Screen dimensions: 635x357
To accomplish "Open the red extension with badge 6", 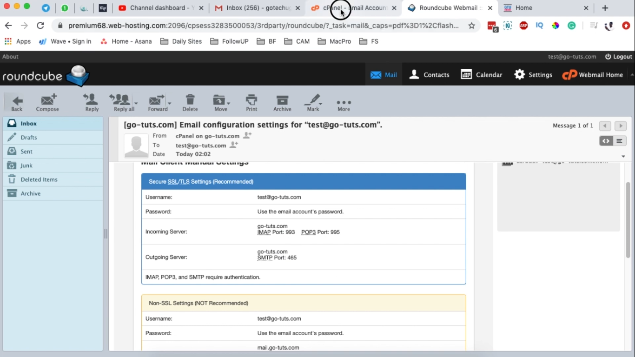I will [493, 26].
